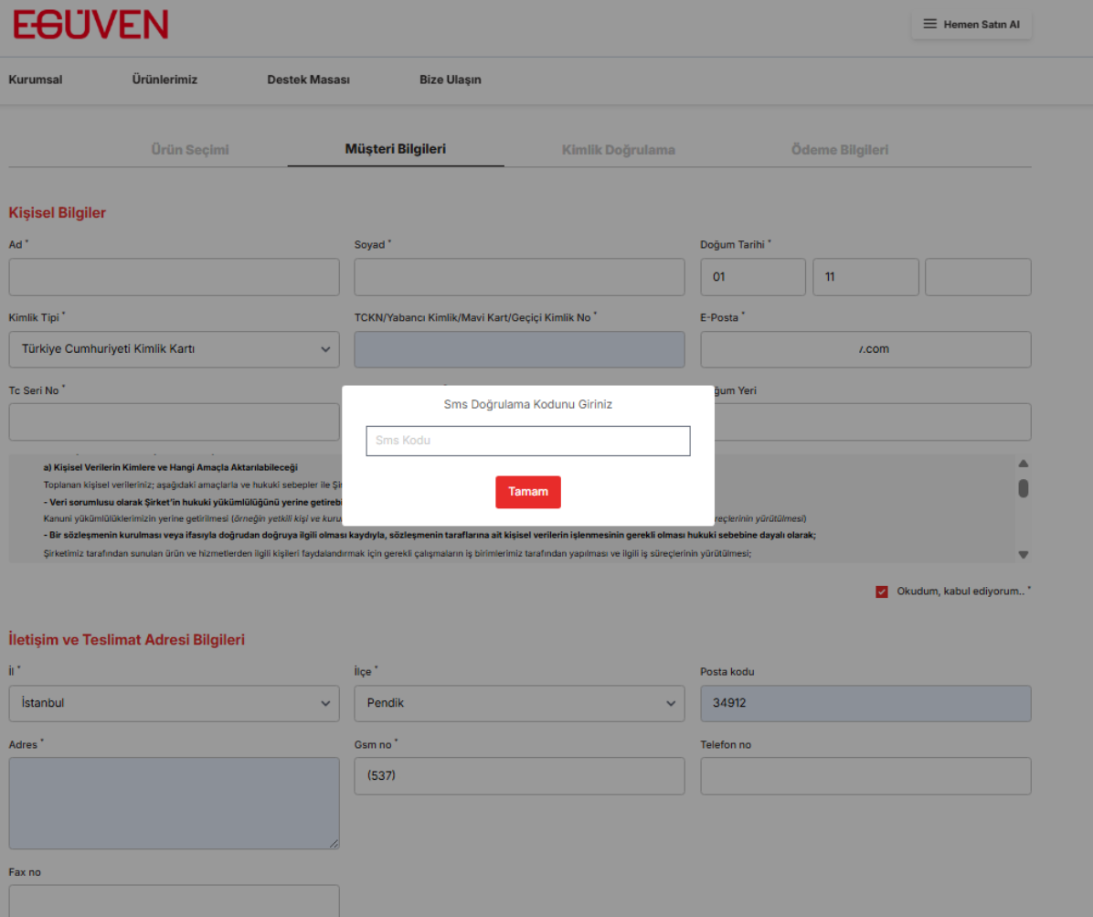The image size is (1093, 917).
Task: Open Bize Ulaşın from the navigation menu
Action: 451,80
